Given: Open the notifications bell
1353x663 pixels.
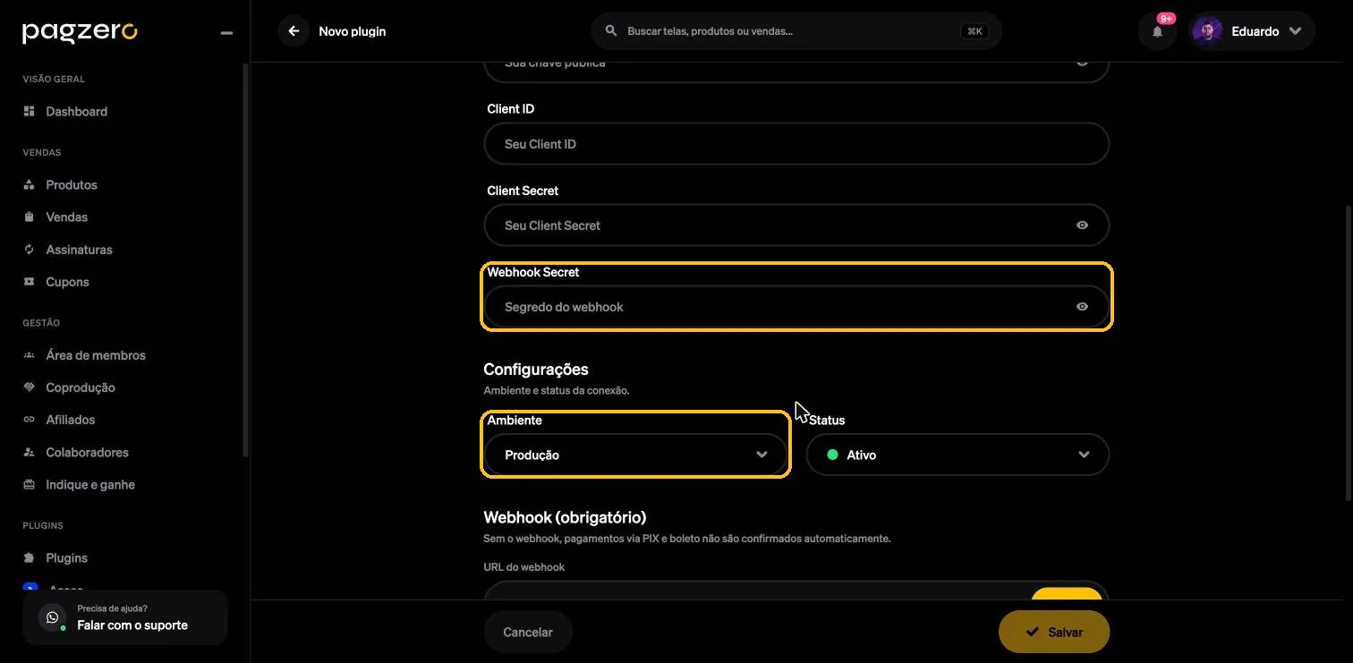Looking at the screenshot, I should pyautogui.click(x=1157, y=31).
